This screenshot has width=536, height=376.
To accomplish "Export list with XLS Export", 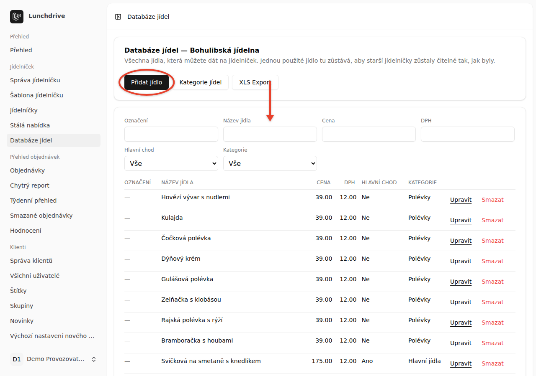I will 255,82.
